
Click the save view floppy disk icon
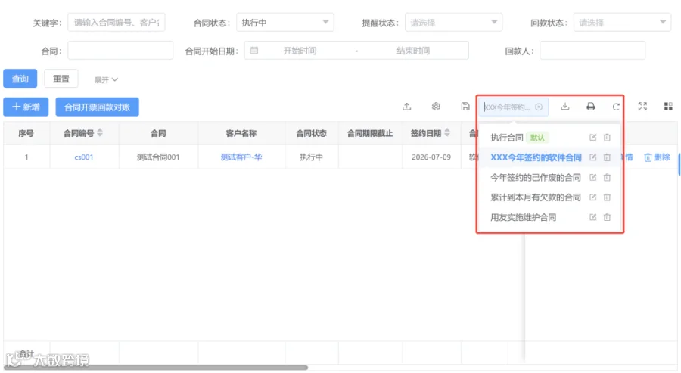[x=465, y=107]
